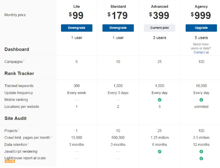The height and width of the screenshot is (168, 220).
Task: Click the Agency plan JavaScript rendering checkmark
Action: point(201,152)
